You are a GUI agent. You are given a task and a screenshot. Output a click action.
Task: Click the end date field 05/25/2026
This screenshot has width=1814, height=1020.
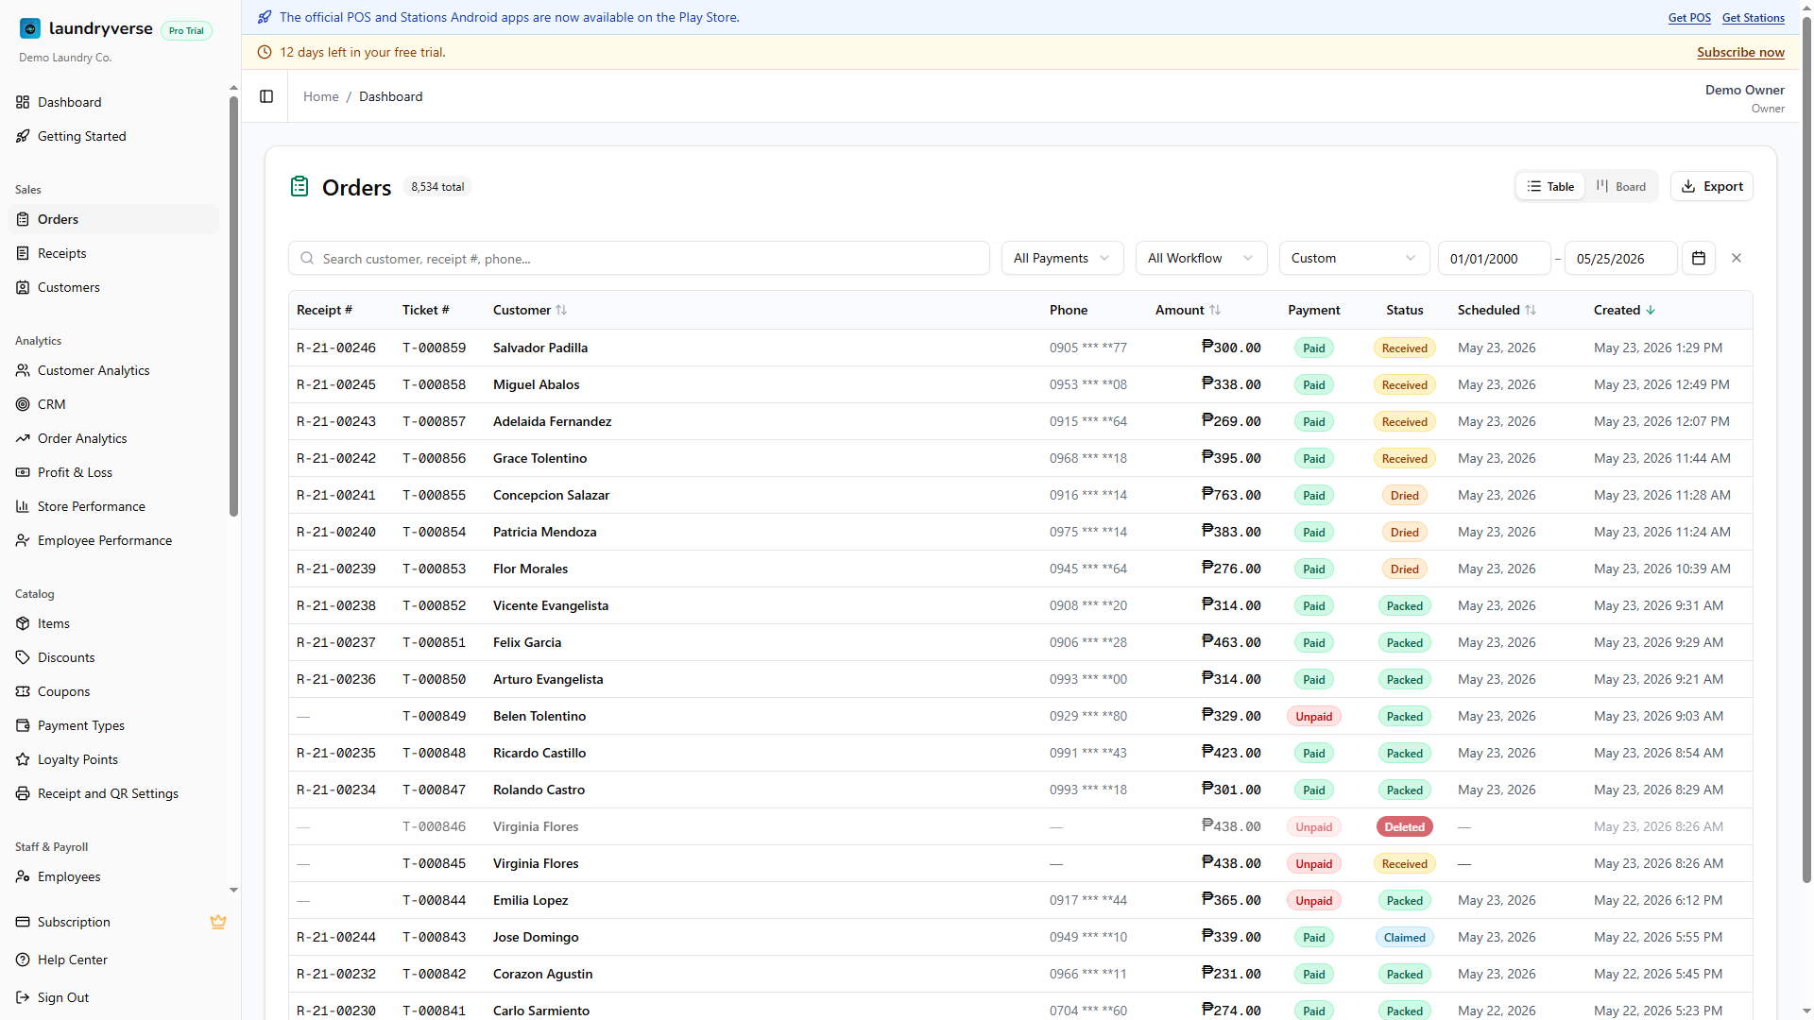[x=1620, y=258]
